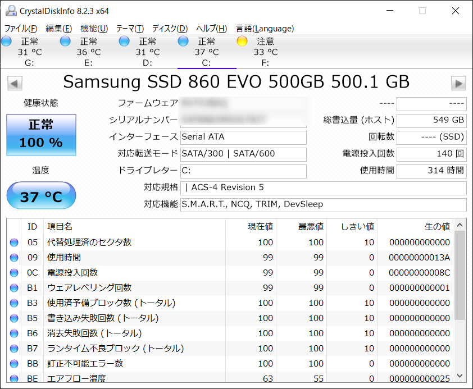
Task: Click the 最悪値 column header
Action: pos(301,227)
